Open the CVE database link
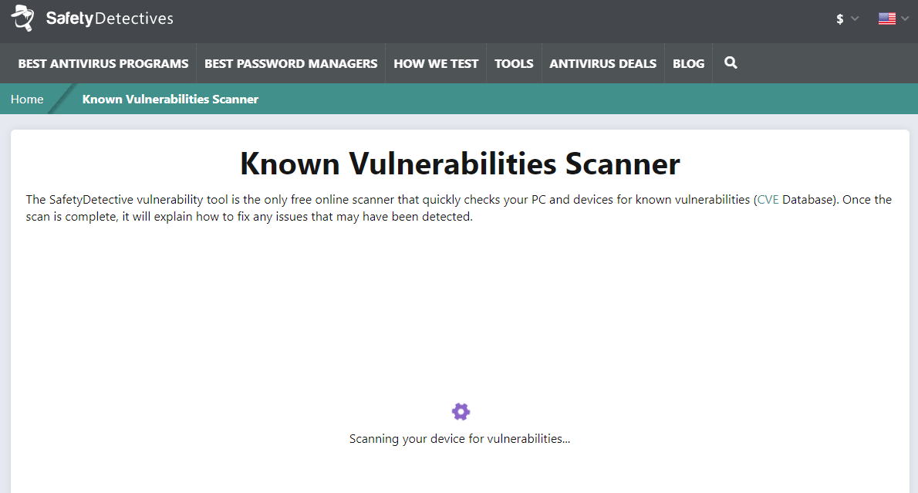Viewport: 918px width, 493px height. point(768,199)
